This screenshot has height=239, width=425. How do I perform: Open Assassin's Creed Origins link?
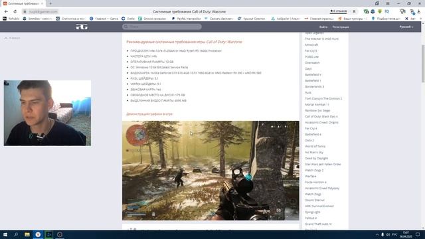click(x=321, y=122)
